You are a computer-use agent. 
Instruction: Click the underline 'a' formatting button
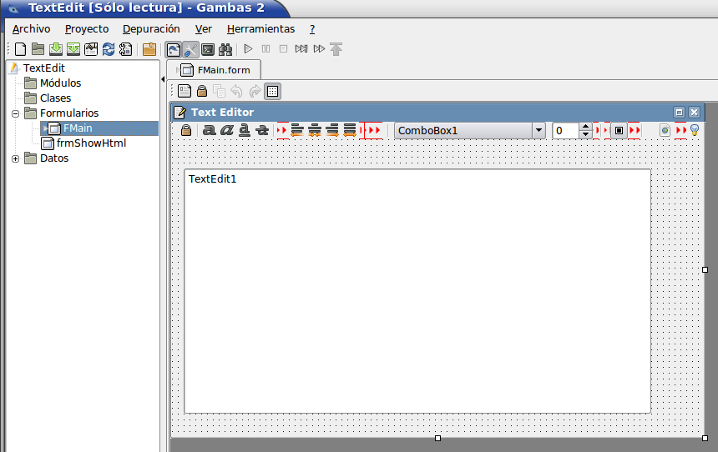pos(245,130)
